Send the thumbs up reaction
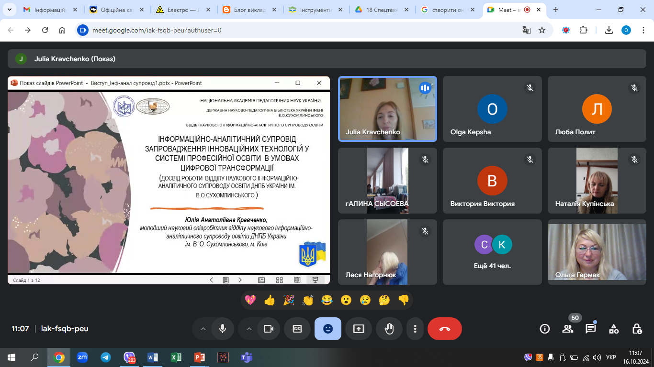Viewport: 654px width, 367px height. click(270, 300)
